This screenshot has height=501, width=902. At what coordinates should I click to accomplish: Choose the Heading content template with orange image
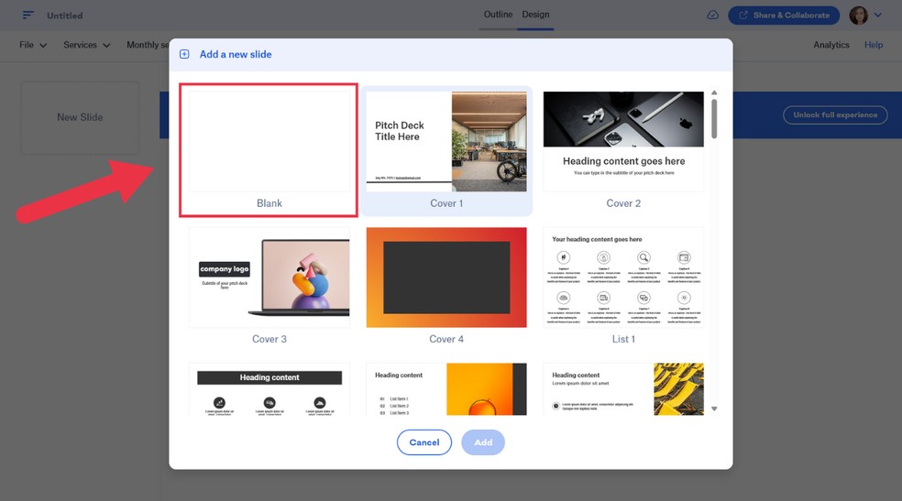tap(446, 389)
